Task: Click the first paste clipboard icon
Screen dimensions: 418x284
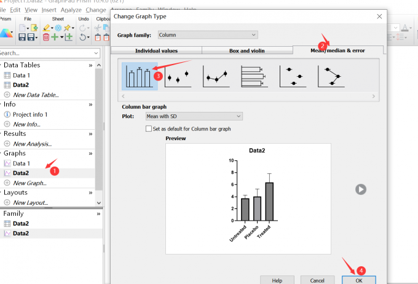Action: click(98, 37)
